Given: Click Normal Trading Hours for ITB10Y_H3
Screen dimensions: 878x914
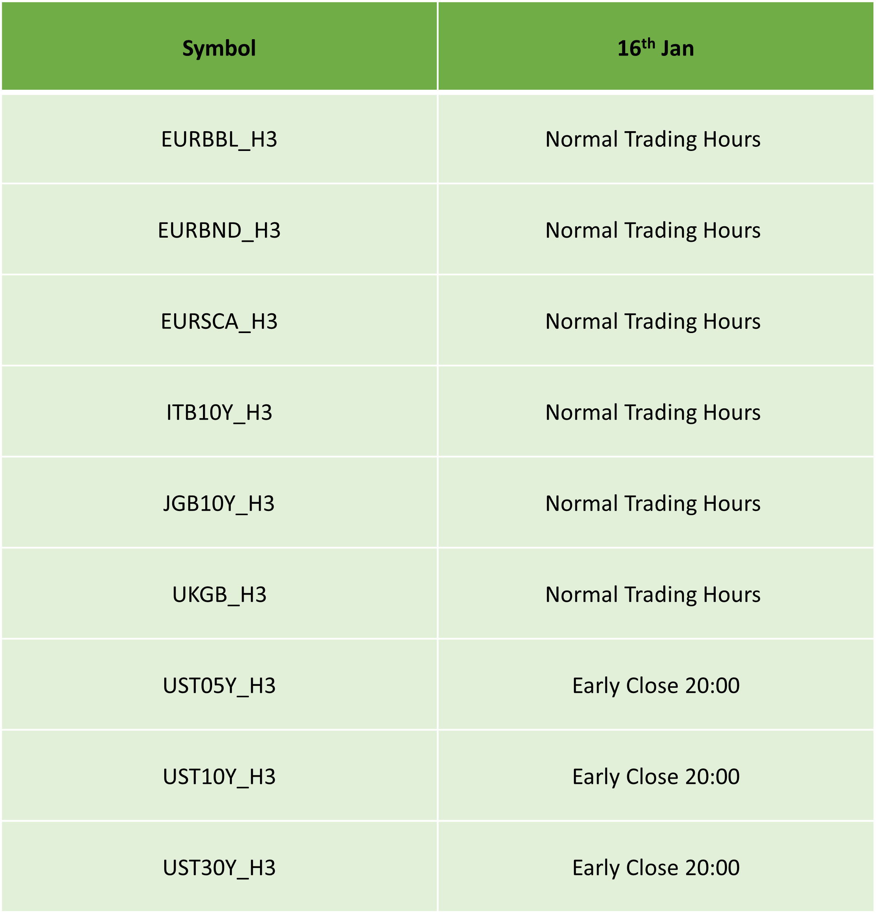Looking at the screenshot, I should pyautogui.click(x=653, y=412).
